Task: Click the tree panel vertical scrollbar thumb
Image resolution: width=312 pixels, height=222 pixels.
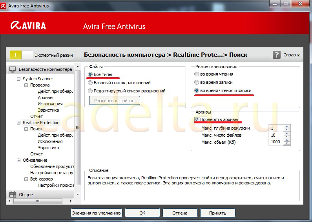Action: (x=78, y=128)
